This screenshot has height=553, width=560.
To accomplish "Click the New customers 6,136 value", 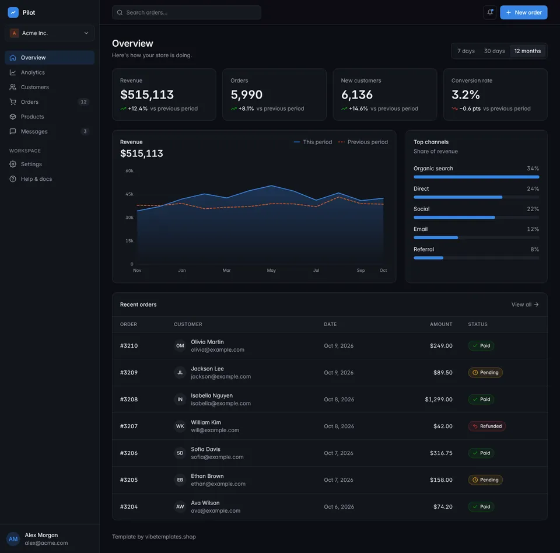I will (357, 94).
